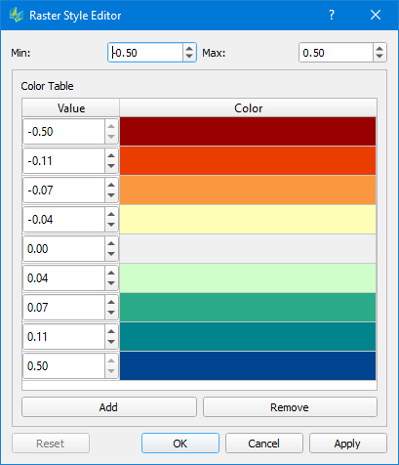Click the Color column header
The width and height of the screenshot is (399, 465).
248,107
